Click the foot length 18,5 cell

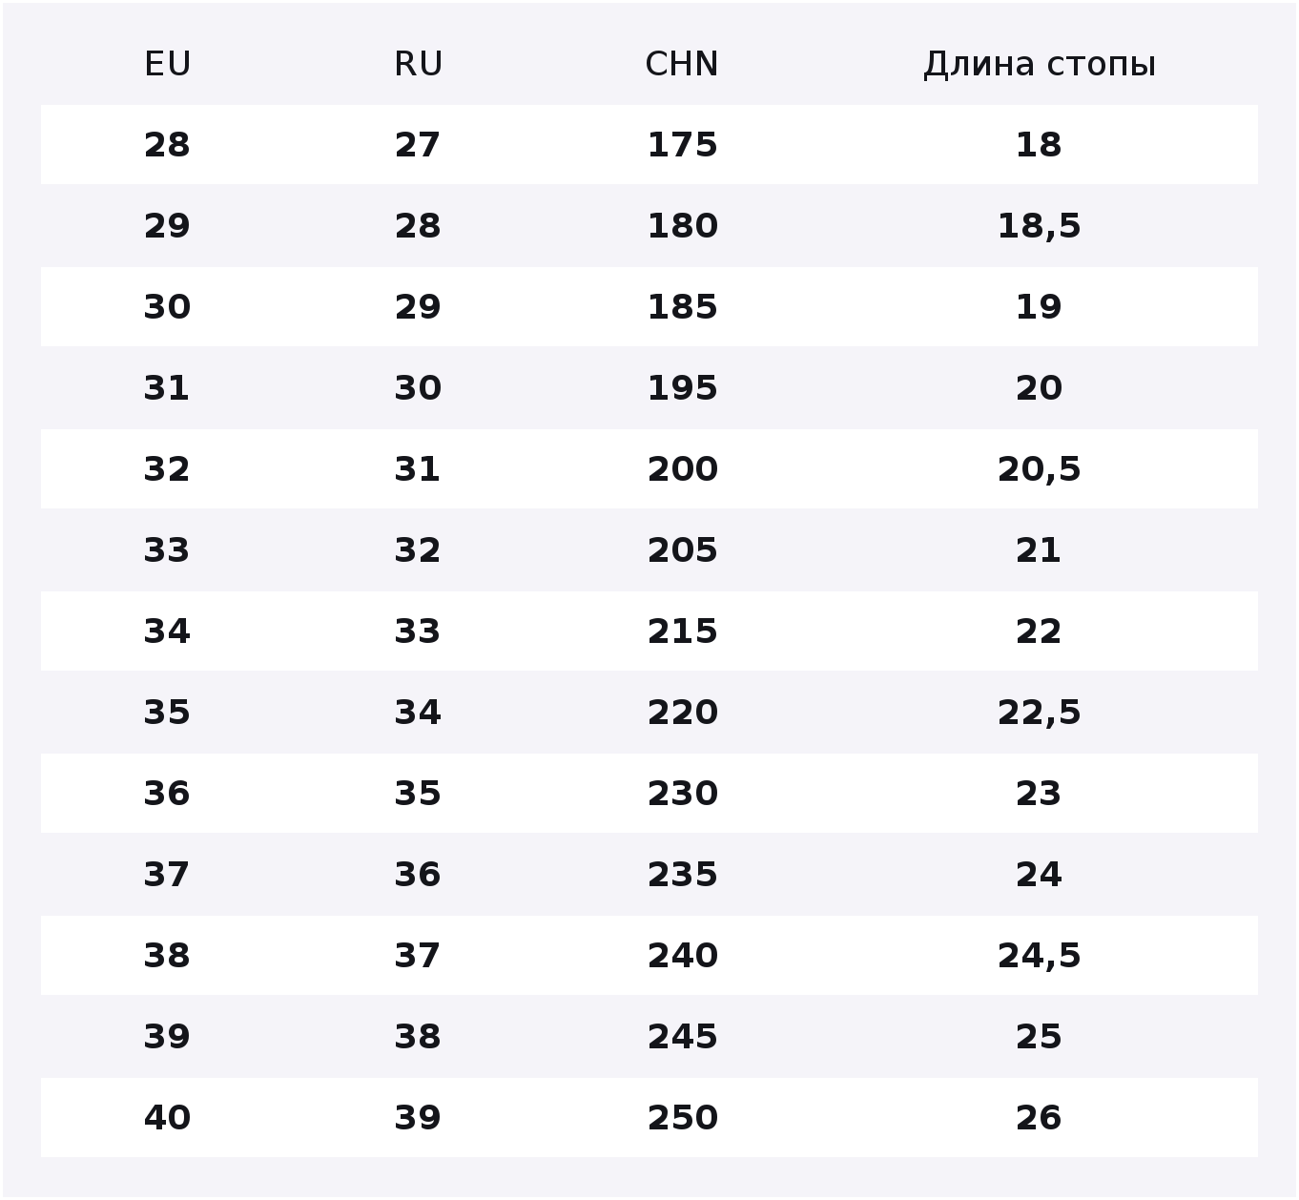[1039, 227]
